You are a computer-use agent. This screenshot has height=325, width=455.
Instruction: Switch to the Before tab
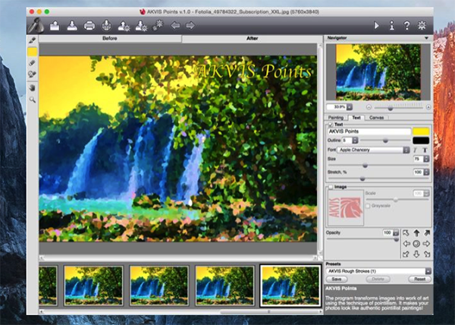[110, 38]
